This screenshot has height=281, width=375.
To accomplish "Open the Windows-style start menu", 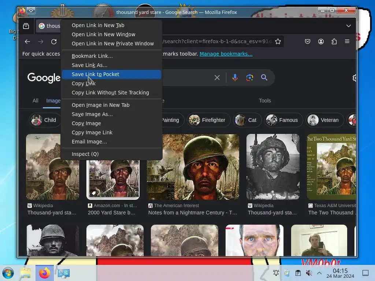I will [x=8, y=273].
